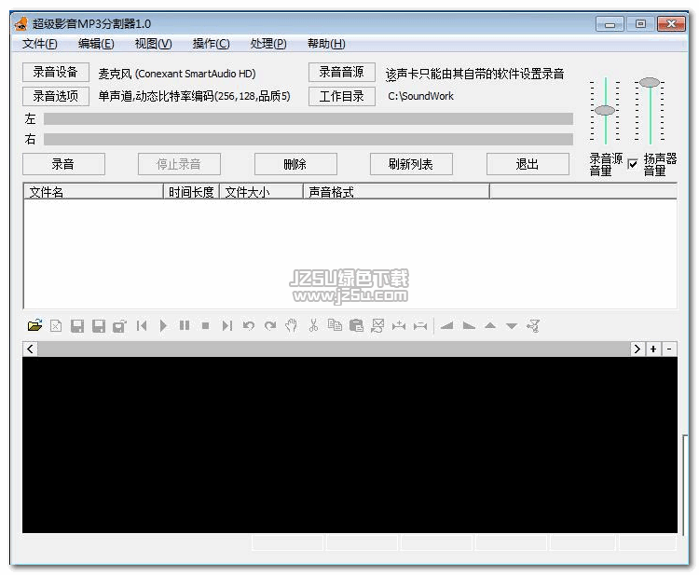Click the crossed-box icon after paste
Image resolution: width=699 pixels, height=575 pixels.
(x=377, y=326)
